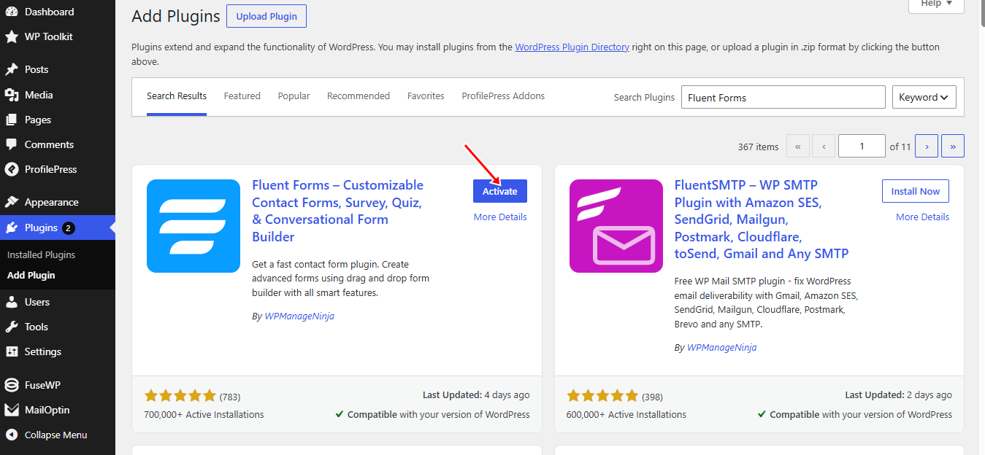985x455 pixels.
Task: Click the Plugins plug icon
Action: (12, 227)
